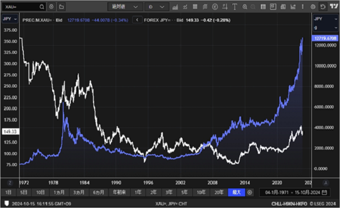Click the stacked bars data icon
The width and height of the screenshot is (340, 208).
[195, 7]
